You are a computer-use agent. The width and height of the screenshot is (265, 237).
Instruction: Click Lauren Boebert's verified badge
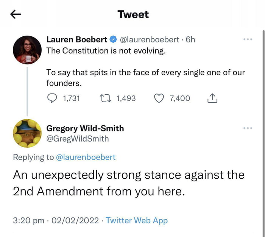coord(113,39)
